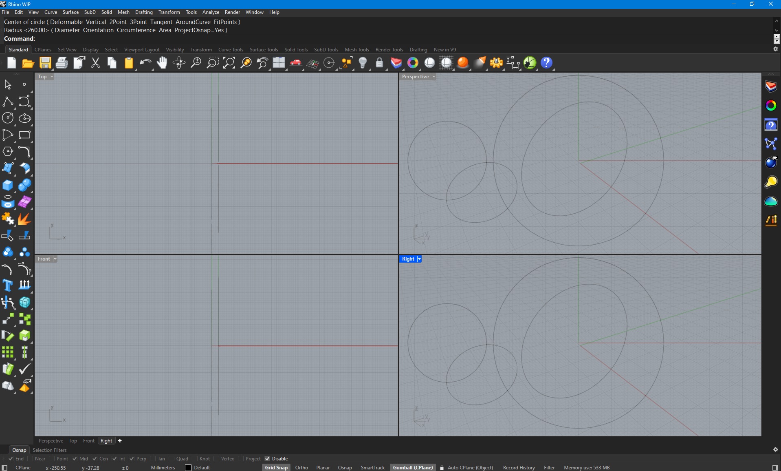Switch to the Selection Filters tab
Image resolution: width=781 pixels, height=471 pixels.
[49, 450]
